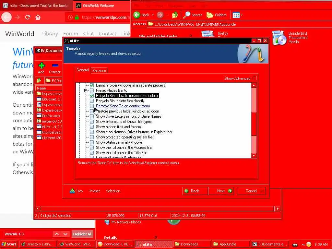Find next match arrow in find bar

tap(65, 234)
